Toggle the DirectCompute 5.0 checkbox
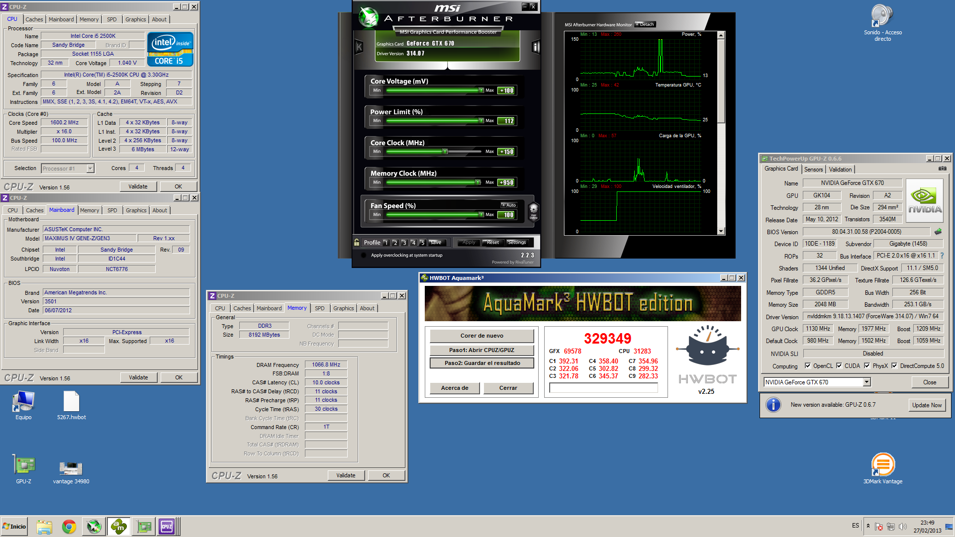The height and width of the screenshot is (537, 955). (x=894, y=366)
